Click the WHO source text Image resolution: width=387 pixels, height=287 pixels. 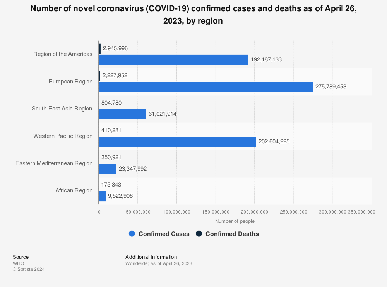pyautogui.click(x=19, y=263)
